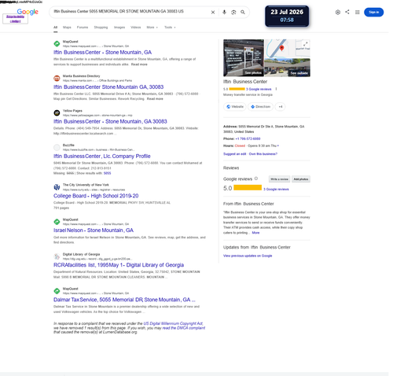Click the phone number +1 706-572-6000
Image resolution: width=393 pixels, height=376 pixels.
click(x=248, y=138)
